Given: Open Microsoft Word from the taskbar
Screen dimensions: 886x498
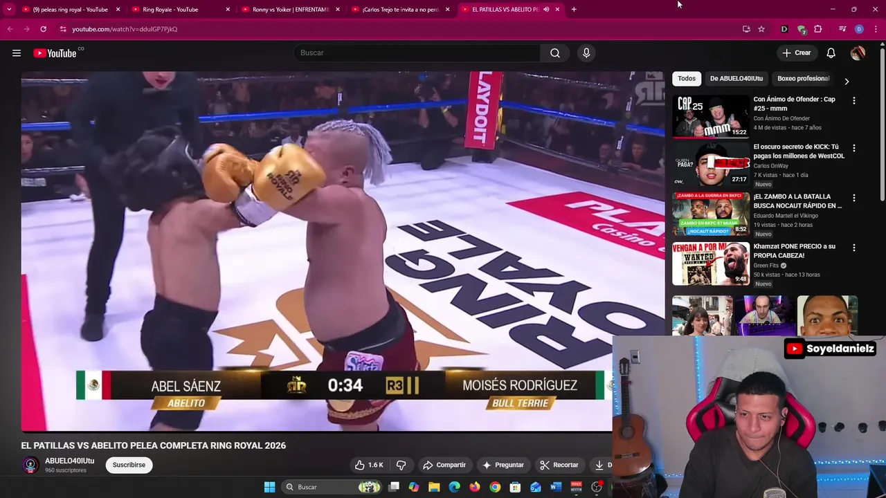Looking at the screenshot, I should click(x=555, y=487).
